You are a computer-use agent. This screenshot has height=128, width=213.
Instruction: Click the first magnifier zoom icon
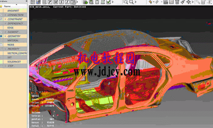coord(126,2)
